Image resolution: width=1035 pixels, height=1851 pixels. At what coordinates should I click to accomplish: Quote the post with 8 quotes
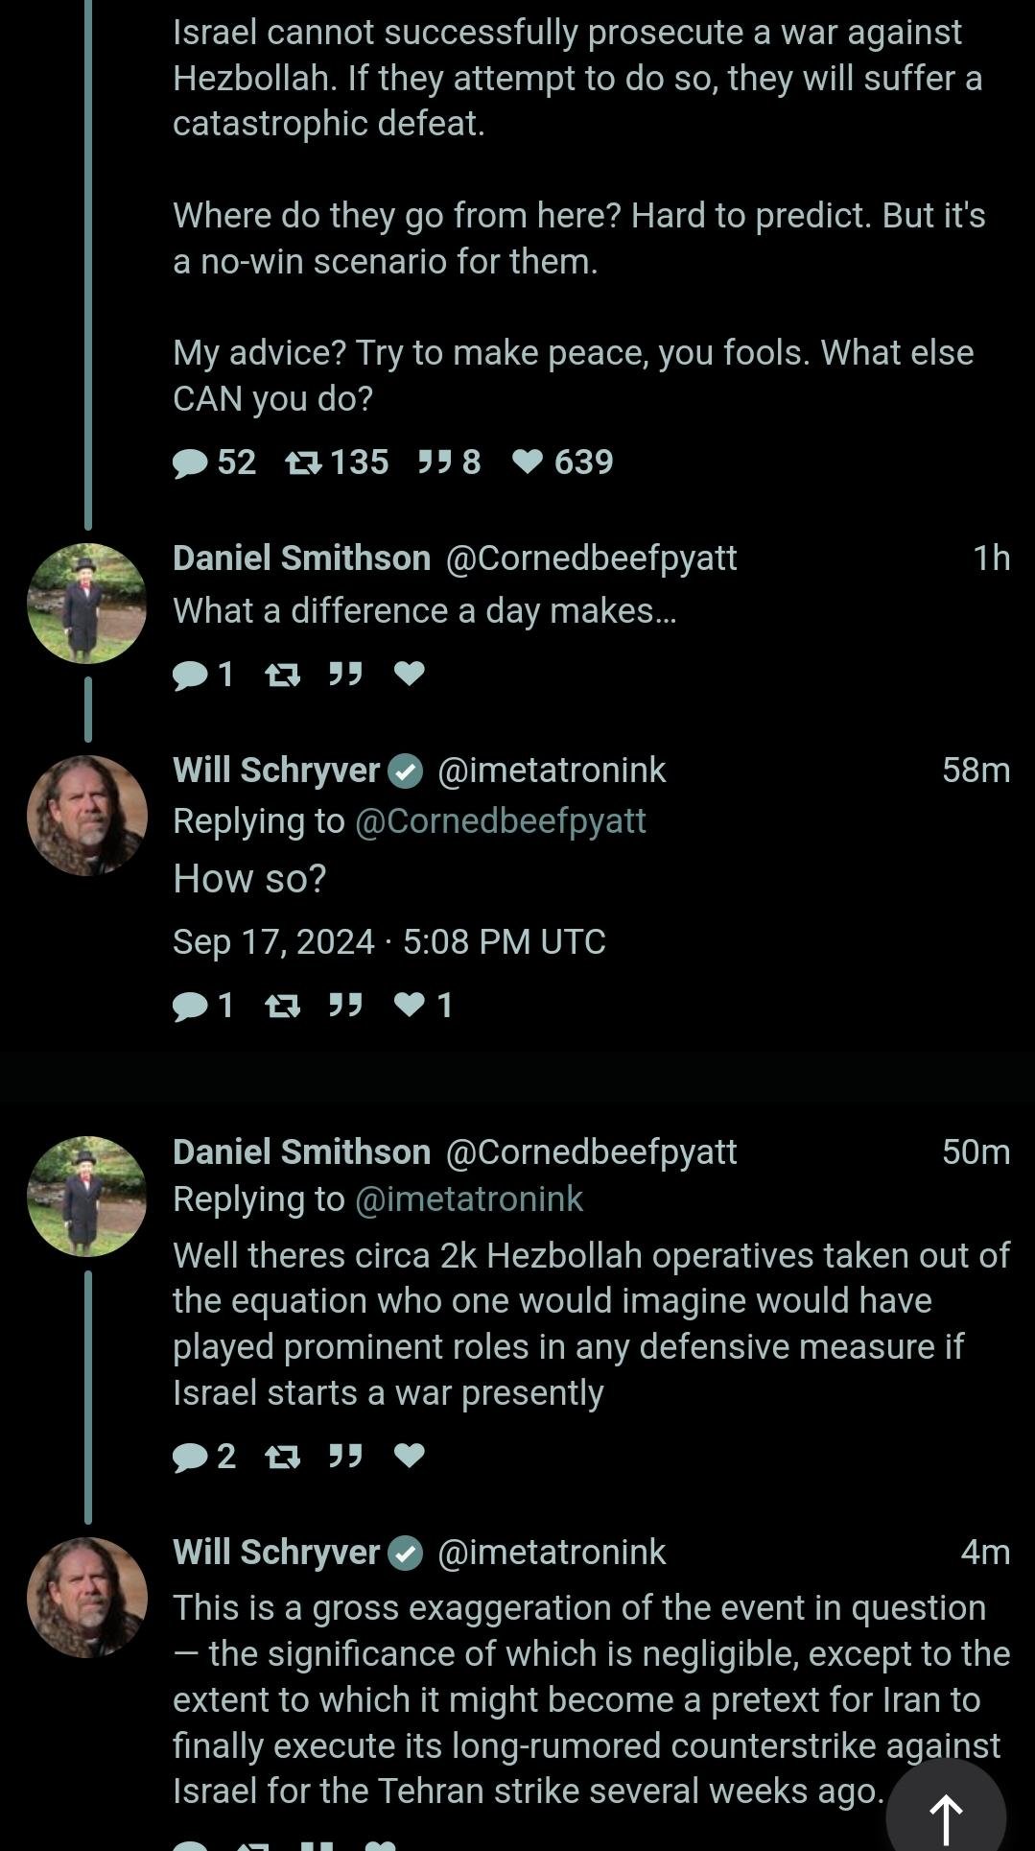[435, 463]
